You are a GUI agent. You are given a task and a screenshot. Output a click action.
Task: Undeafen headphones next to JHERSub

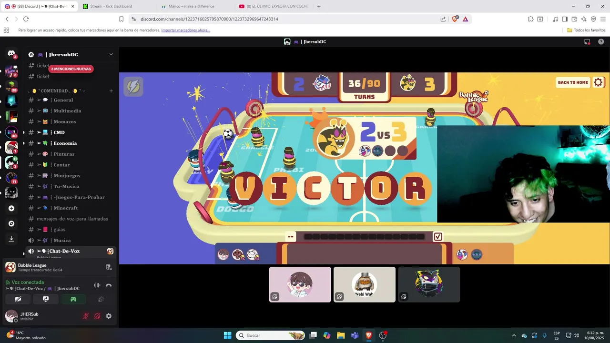tap(97, 316)
